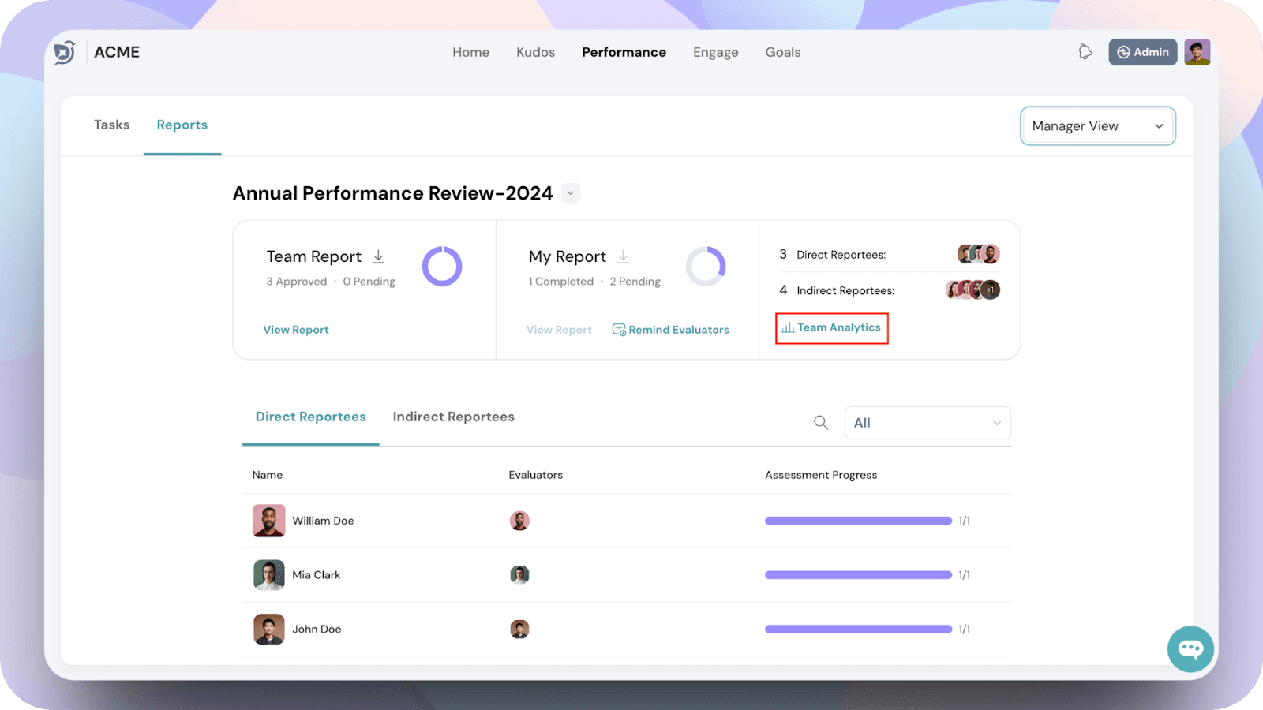Click John Doe's profile photo
This screenshot has width=1263, height=710.
268,630
